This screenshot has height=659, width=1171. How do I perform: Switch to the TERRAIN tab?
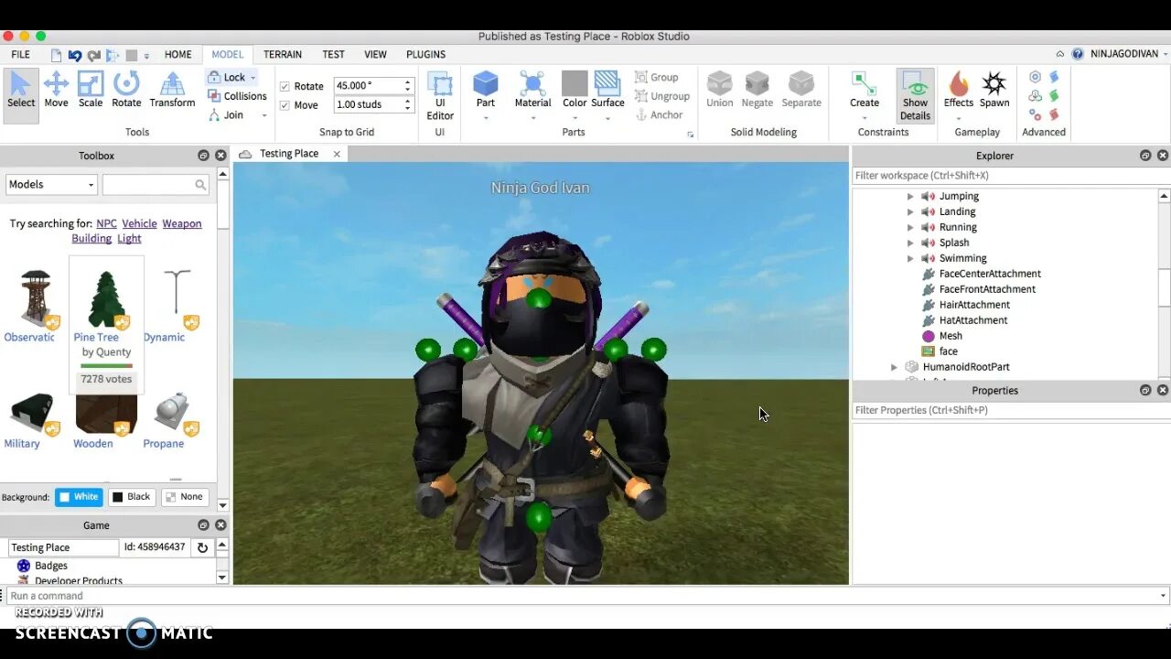coord(283,54)
